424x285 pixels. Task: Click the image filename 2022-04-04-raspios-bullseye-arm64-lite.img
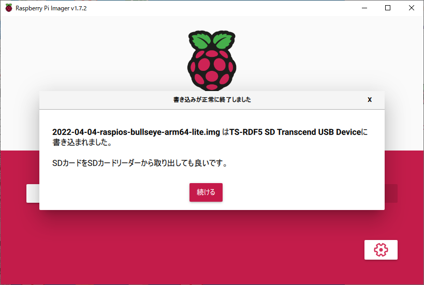[136, 132]
